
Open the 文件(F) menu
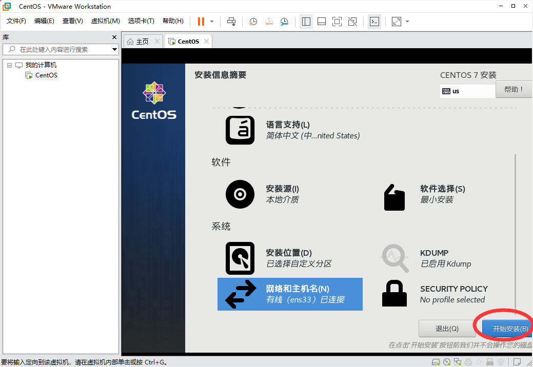tap(16, 21)
